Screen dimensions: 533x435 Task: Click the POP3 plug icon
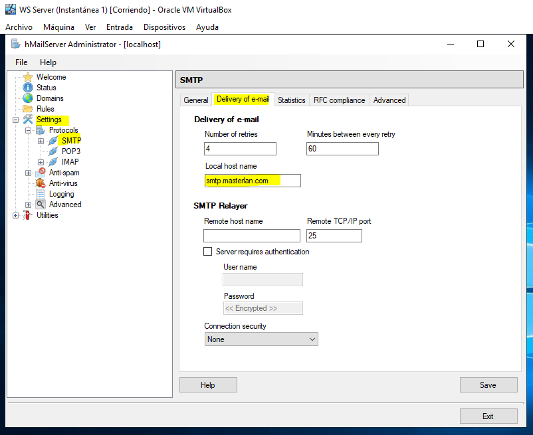pos(53,151)
